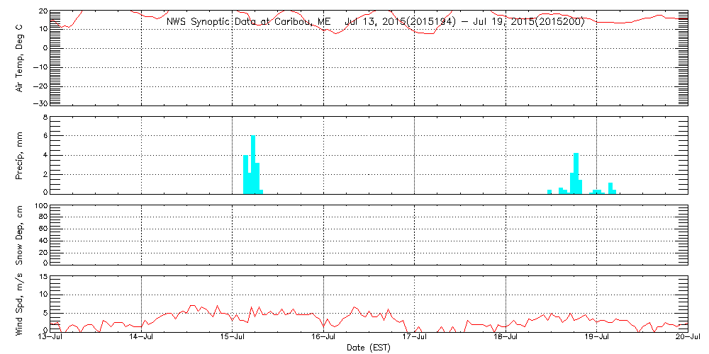The image size is (709, 354).
Task: Click the 17-Jul date tick label
Action: 415,338
